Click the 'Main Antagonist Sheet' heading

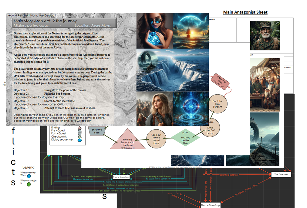click(245, 12)
